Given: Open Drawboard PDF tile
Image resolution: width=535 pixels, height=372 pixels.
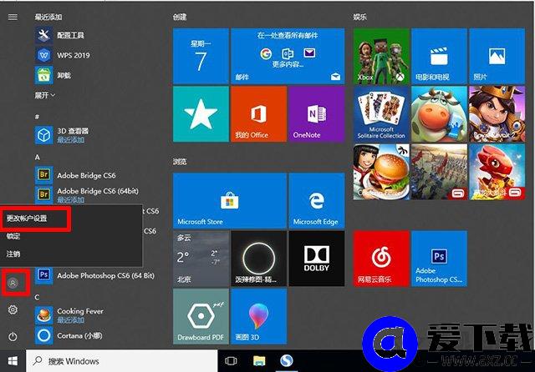Looking at the screenshot, I should coord(201,316).
